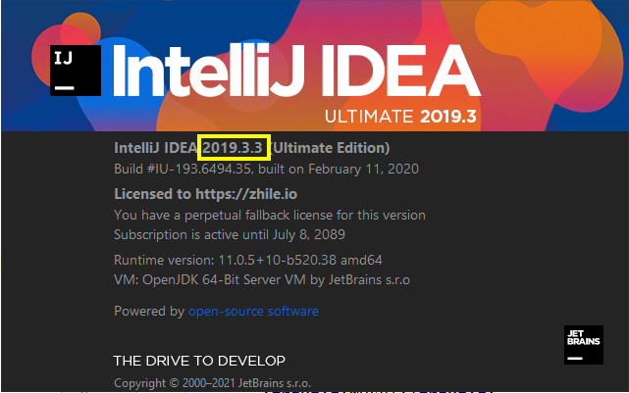Click the Build #IU-193.6494.35 line
Viewport: 629px width, 393px height.
tap(266, 169)
